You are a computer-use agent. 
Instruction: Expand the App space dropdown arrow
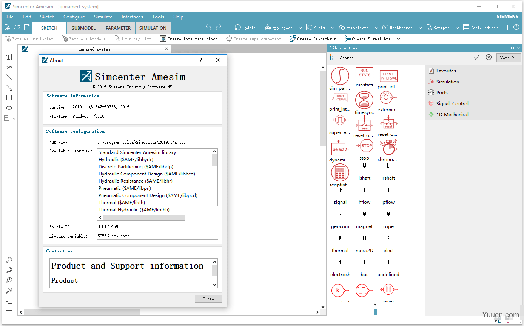tap(301, 28)
